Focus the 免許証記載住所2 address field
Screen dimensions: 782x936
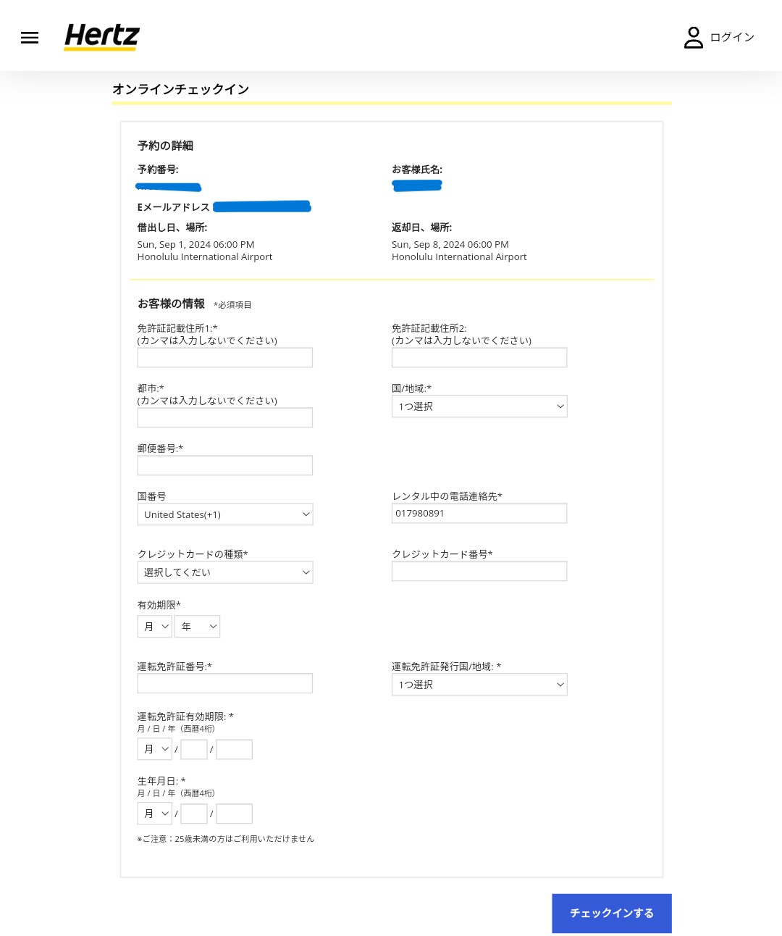pos(479,357)
